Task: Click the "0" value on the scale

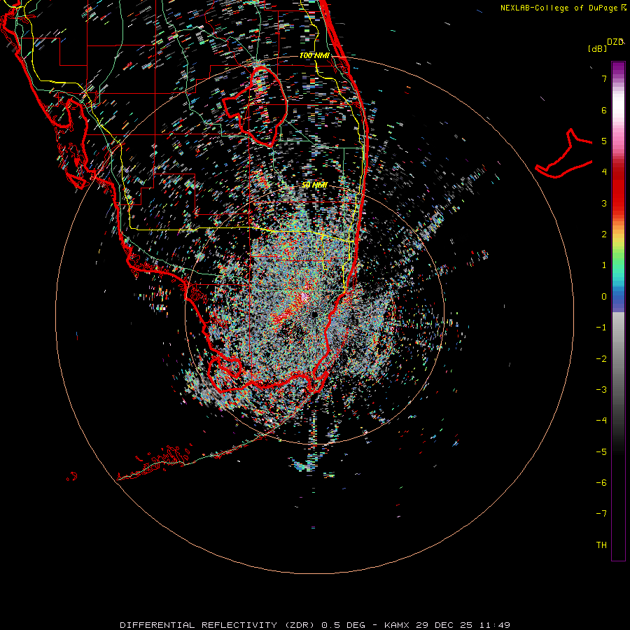Action: tap(604, 297)
